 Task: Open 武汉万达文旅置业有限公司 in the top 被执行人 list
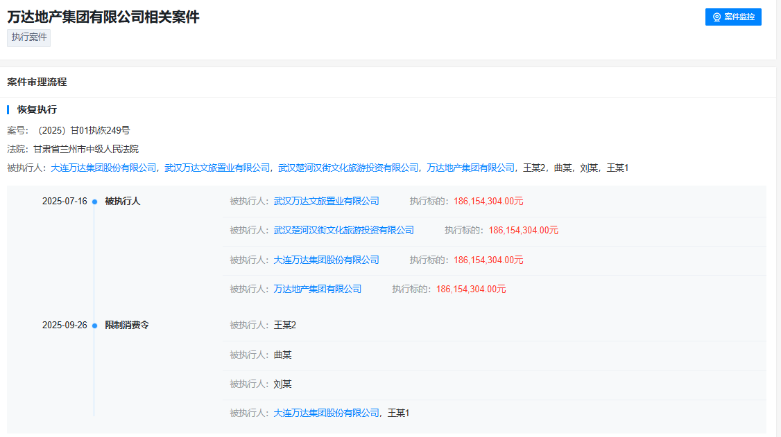(217, 168)
